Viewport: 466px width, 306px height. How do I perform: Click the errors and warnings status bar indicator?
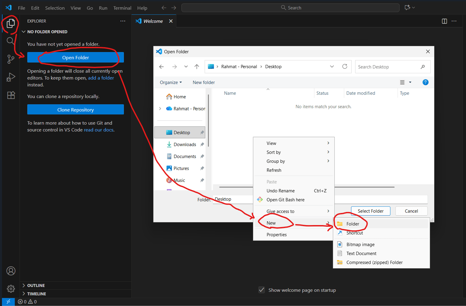coord(27,301)
